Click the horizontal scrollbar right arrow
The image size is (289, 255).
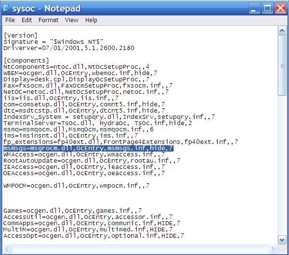273,249
